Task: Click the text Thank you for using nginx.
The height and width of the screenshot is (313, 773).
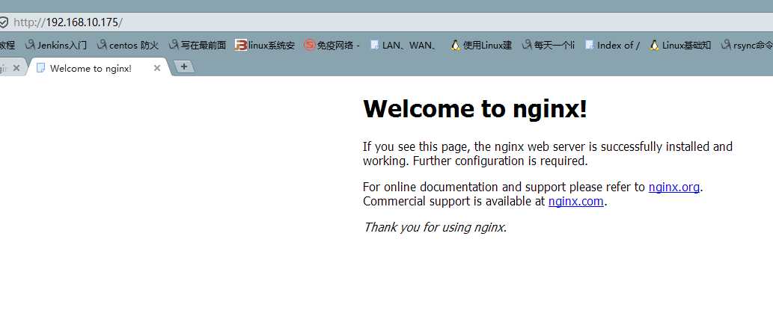Action: pos(436,227)
